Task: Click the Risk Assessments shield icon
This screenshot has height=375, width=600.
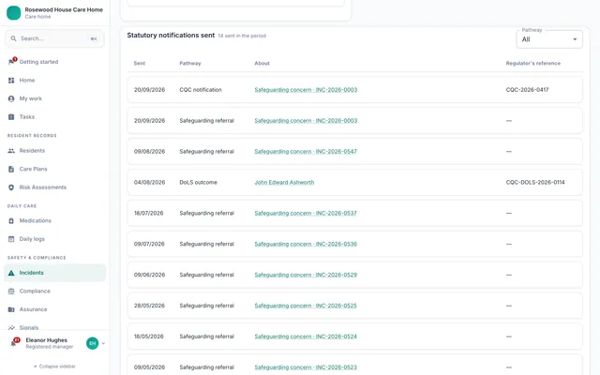Action: click(x=11, y=187)
